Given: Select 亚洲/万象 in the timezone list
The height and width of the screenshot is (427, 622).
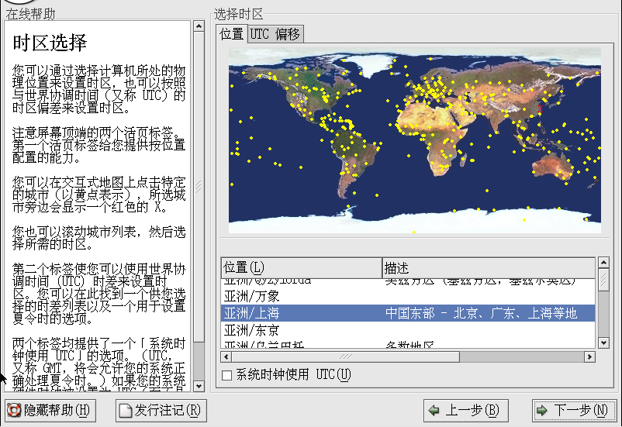Looking at the screenshot, I should click(x=408, y=296).
